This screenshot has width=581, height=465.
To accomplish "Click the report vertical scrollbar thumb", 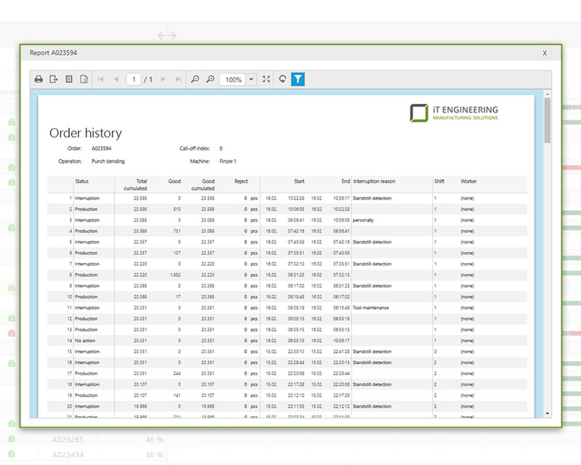I will (x=547, y=121).
